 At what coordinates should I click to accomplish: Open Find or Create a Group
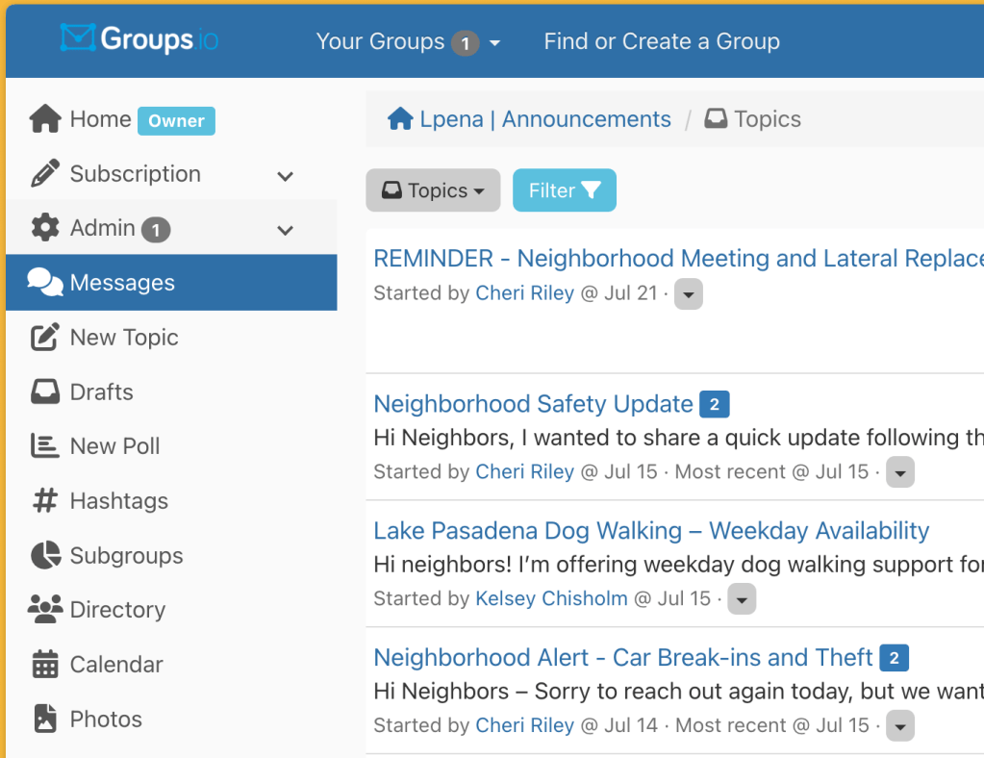pos(661,42)
